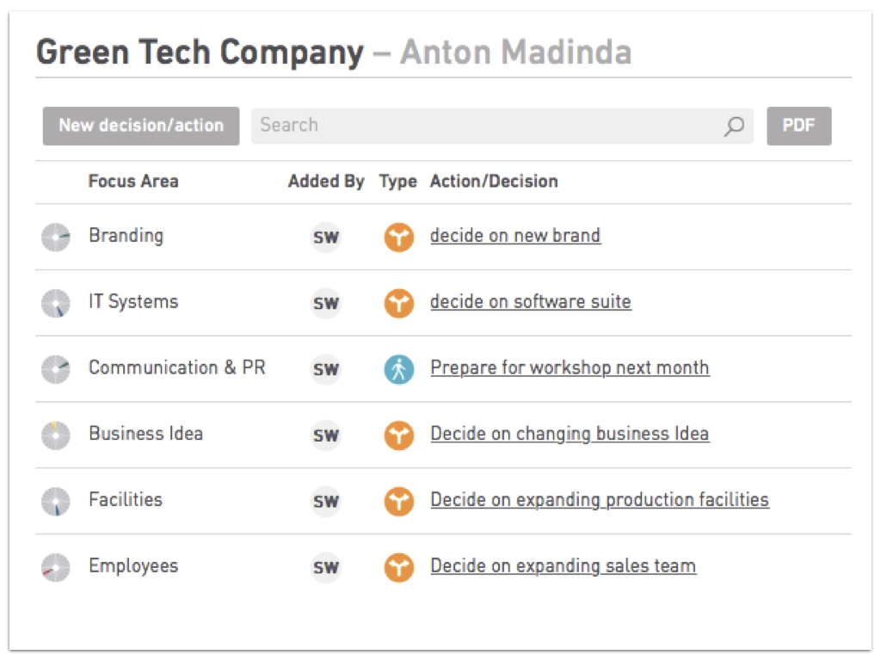Open 'Decide on expanding production facilities' link
881x661 pixels.
click(x=600, y=500)
